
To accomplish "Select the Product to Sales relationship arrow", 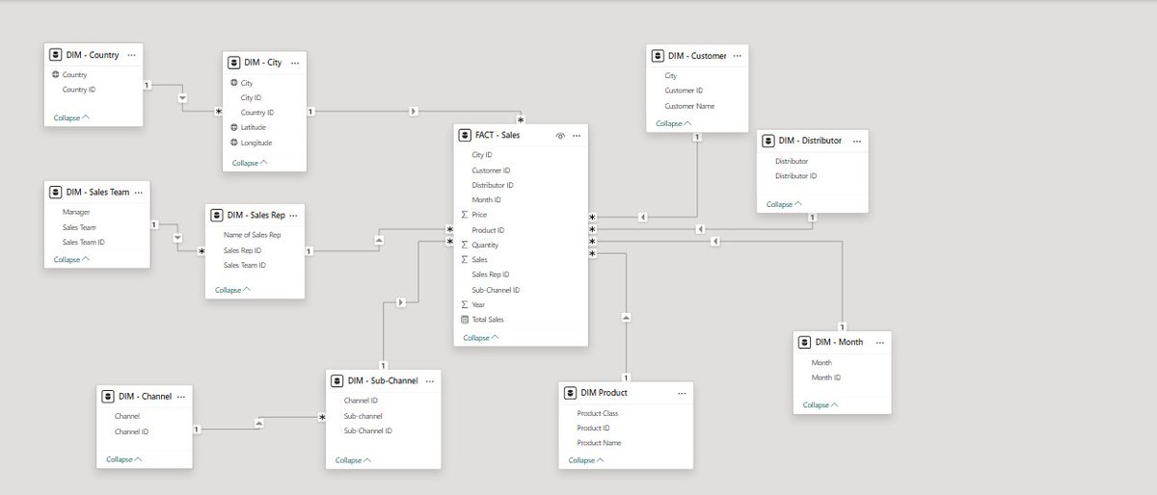I will [627, 316].
